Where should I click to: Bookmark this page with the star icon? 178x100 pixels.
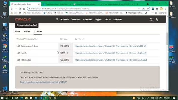coord(148,9)
